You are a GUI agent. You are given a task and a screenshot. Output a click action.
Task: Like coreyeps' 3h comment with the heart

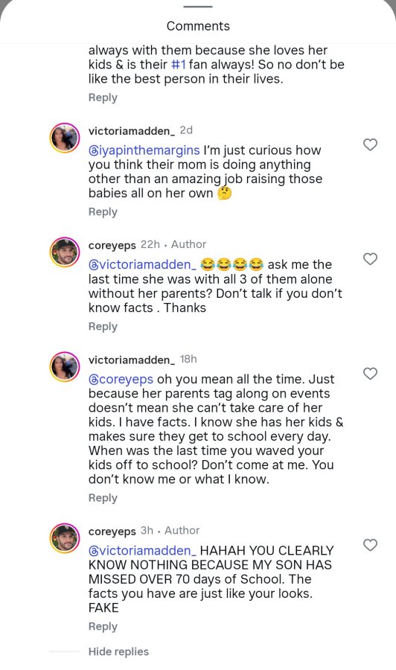370,545
